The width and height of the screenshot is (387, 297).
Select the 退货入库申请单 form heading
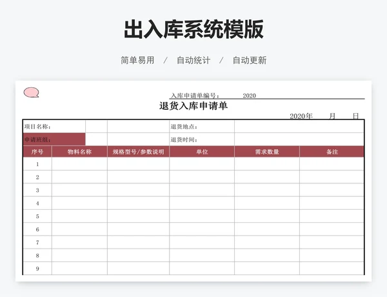(193, 106)
